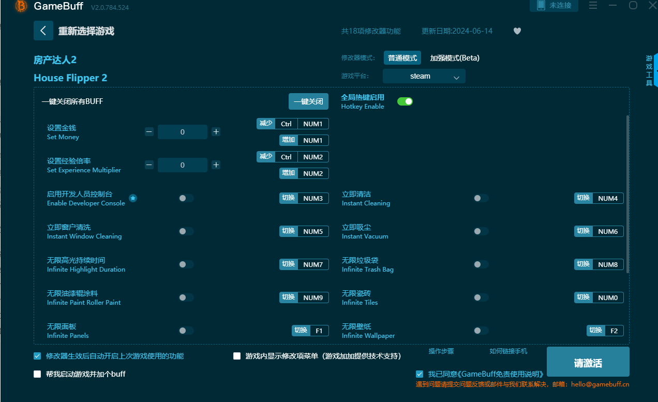Click the heart favorite icon
This screenshot has width=658, height=402.
pyautogui.click(x=517, y=31)
